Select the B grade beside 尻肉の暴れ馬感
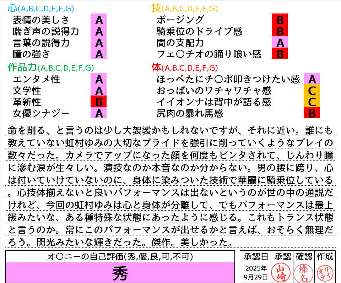 (312, 113)
